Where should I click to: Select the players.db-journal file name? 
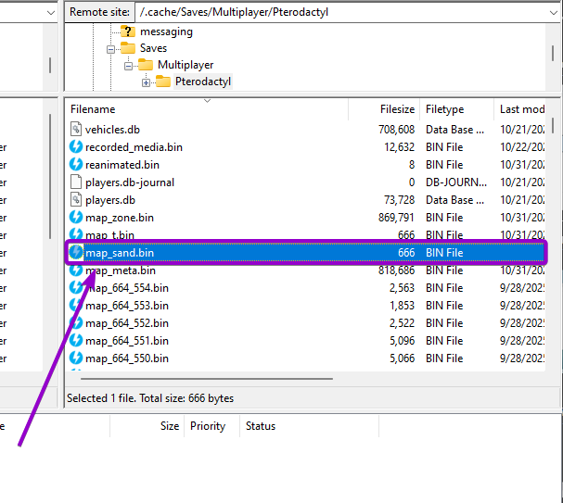[130, 182]
